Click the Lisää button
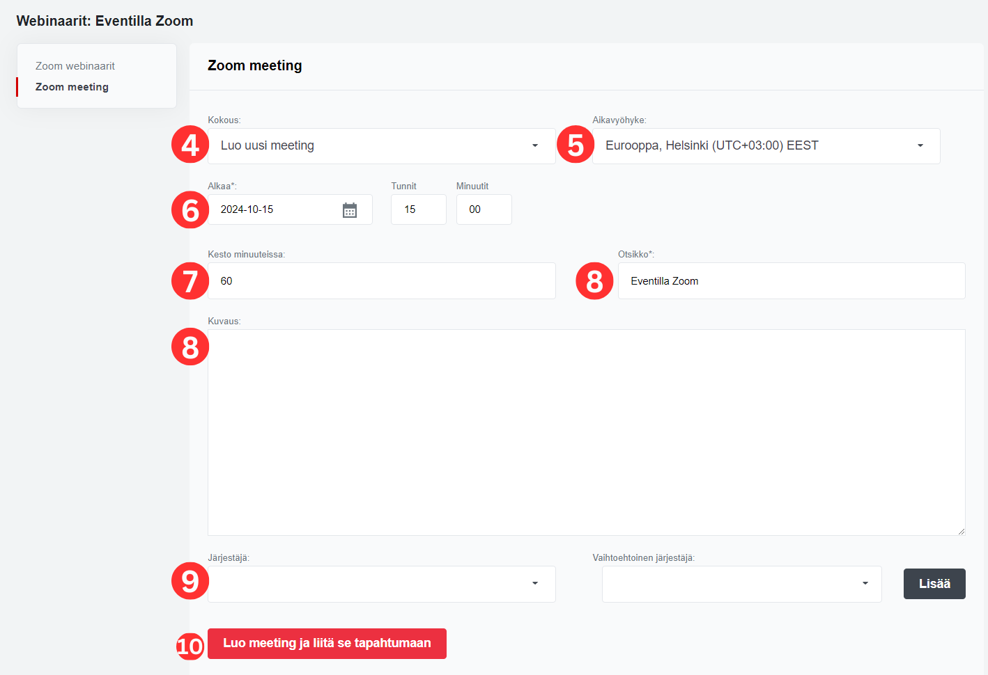Screen dimensions: 988x675 (934, 584)
